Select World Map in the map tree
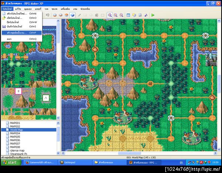This screenshot has height=173, width=222. click(16, 130)
